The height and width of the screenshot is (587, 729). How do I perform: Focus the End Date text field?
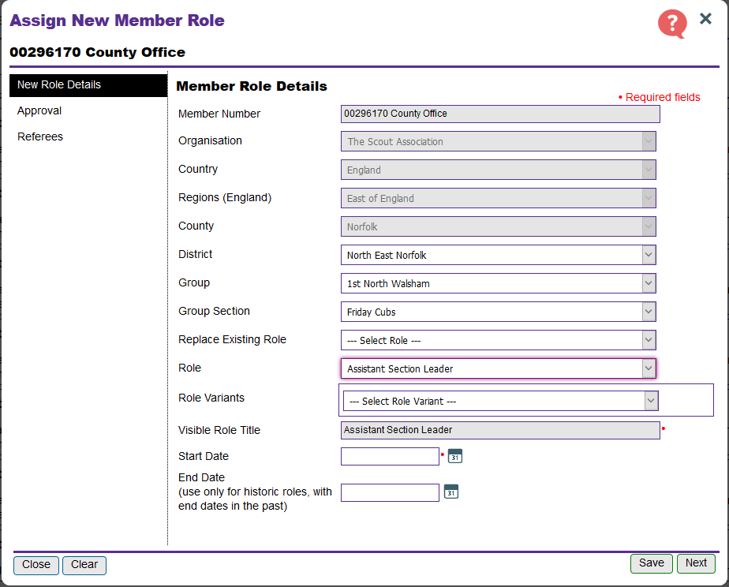click(390, 492)
